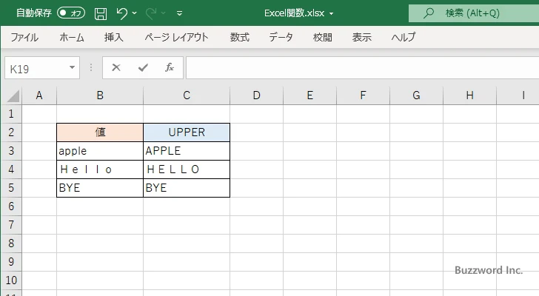This screenshot has width=539, height=296.
Task: Click the Save floppy disk icon
Action: 101,13
